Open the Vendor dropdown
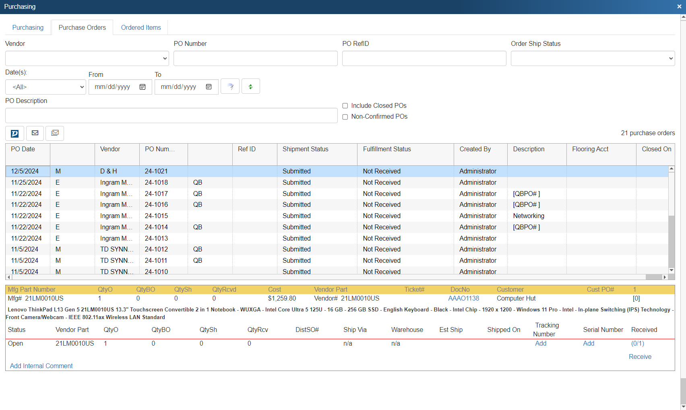 [x=87, y=58]
